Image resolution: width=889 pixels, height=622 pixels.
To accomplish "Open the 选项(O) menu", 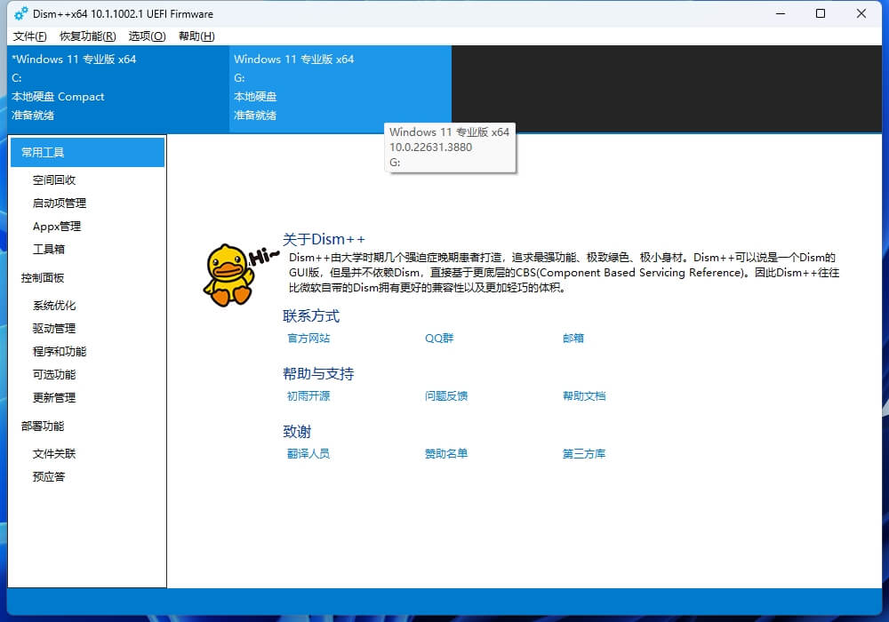I will click(147, 36).
